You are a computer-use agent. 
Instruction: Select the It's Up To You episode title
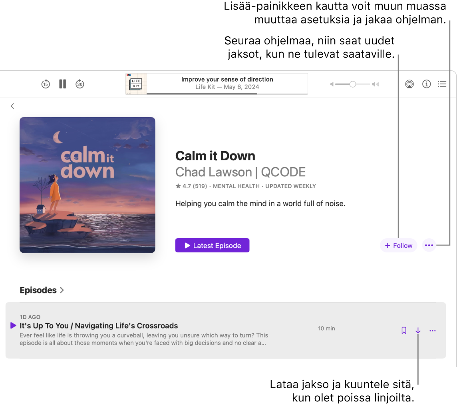point(98,325)
